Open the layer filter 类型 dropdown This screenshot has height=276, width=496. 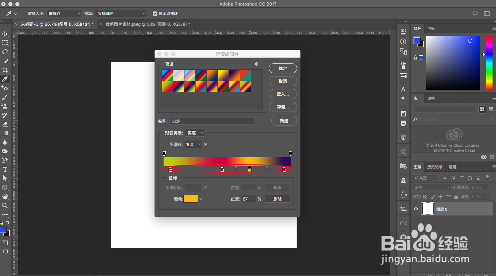425,178
